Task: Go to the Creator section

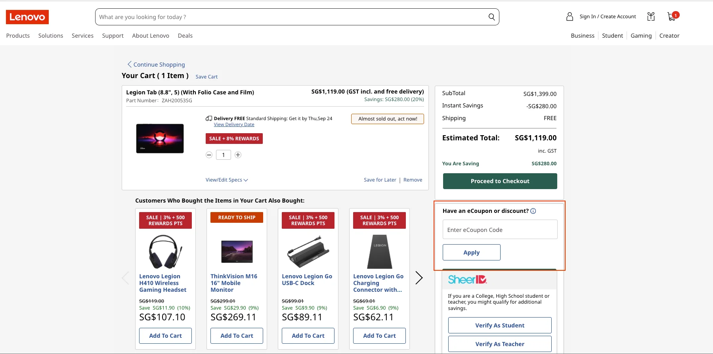Action: tap(669, 36)
